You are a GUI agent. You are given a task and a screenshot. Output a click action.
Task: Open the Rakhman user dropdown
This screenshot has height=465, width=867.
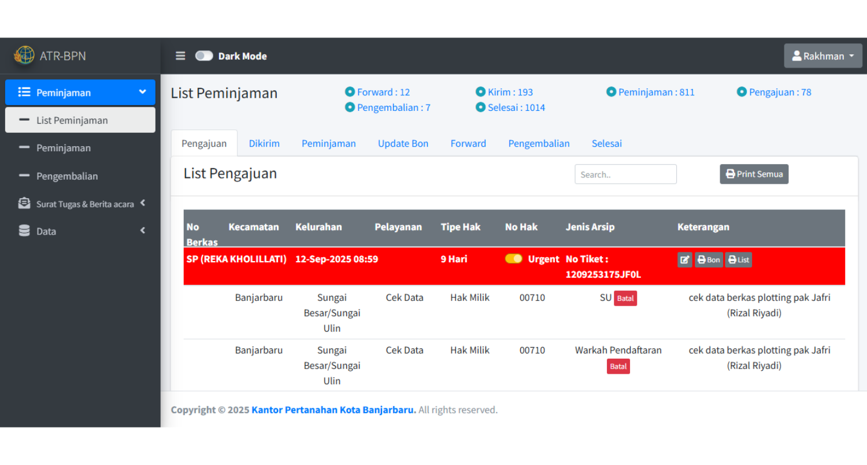(x=822, y=56)
